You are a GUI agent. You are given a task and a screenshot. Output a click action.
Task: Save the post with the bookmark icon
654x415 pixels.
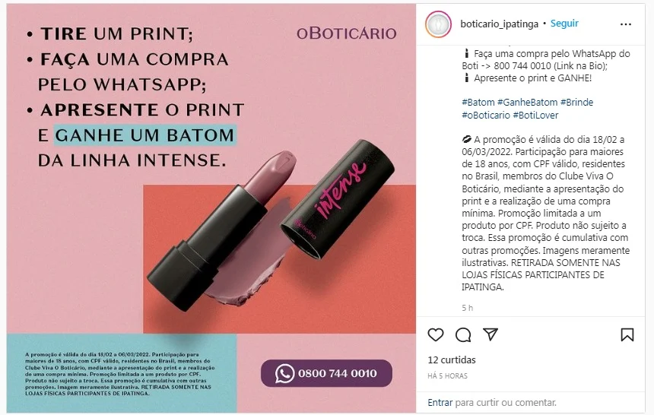(627, 335)
